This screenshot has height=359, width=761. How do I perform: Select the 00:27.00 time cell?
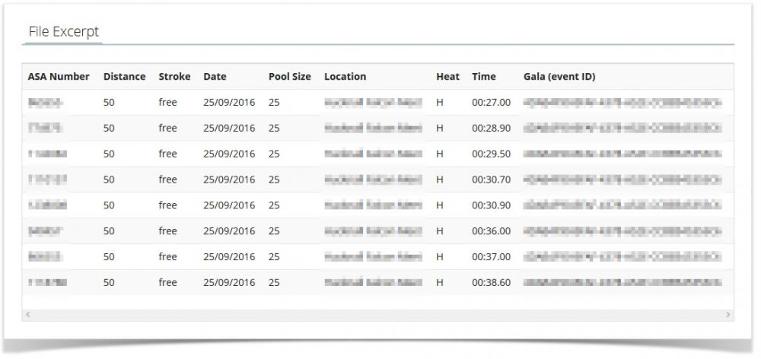[491, 103]
